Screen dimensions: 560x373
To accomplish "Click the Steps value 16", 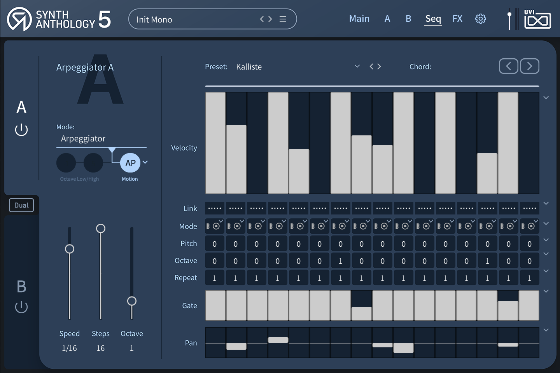I will click(x=101, y=348).
